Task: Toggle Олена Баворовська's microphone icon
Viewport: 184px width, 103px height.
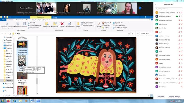Action: tap(179, 67)
